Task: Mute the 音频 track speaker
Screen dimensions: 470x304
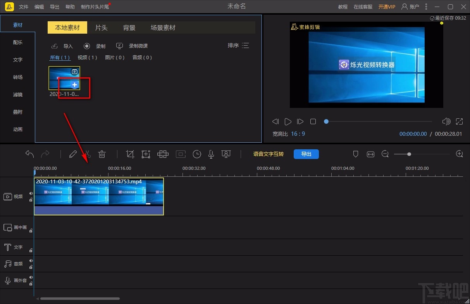Action: [31, 261]
